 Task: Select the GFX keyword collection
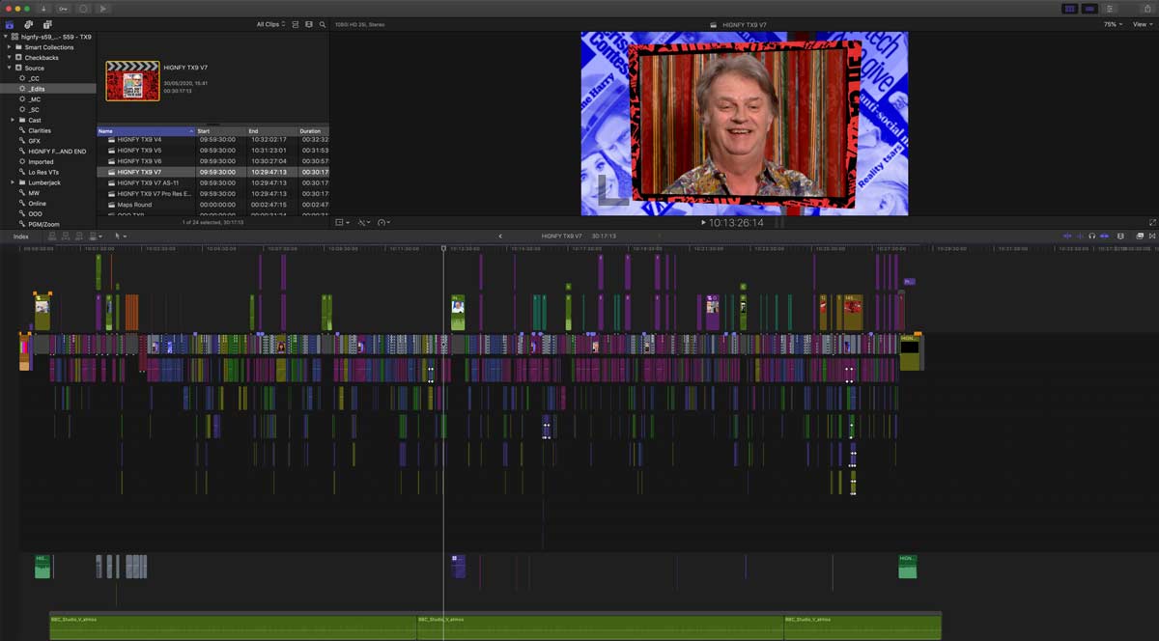[48, 141]
